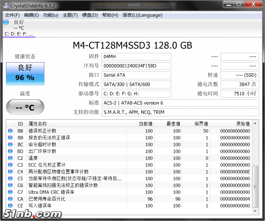Screen dimensions: 265x221
Task: Click the blue status orb beside B8 row
Action: [10, 131]
